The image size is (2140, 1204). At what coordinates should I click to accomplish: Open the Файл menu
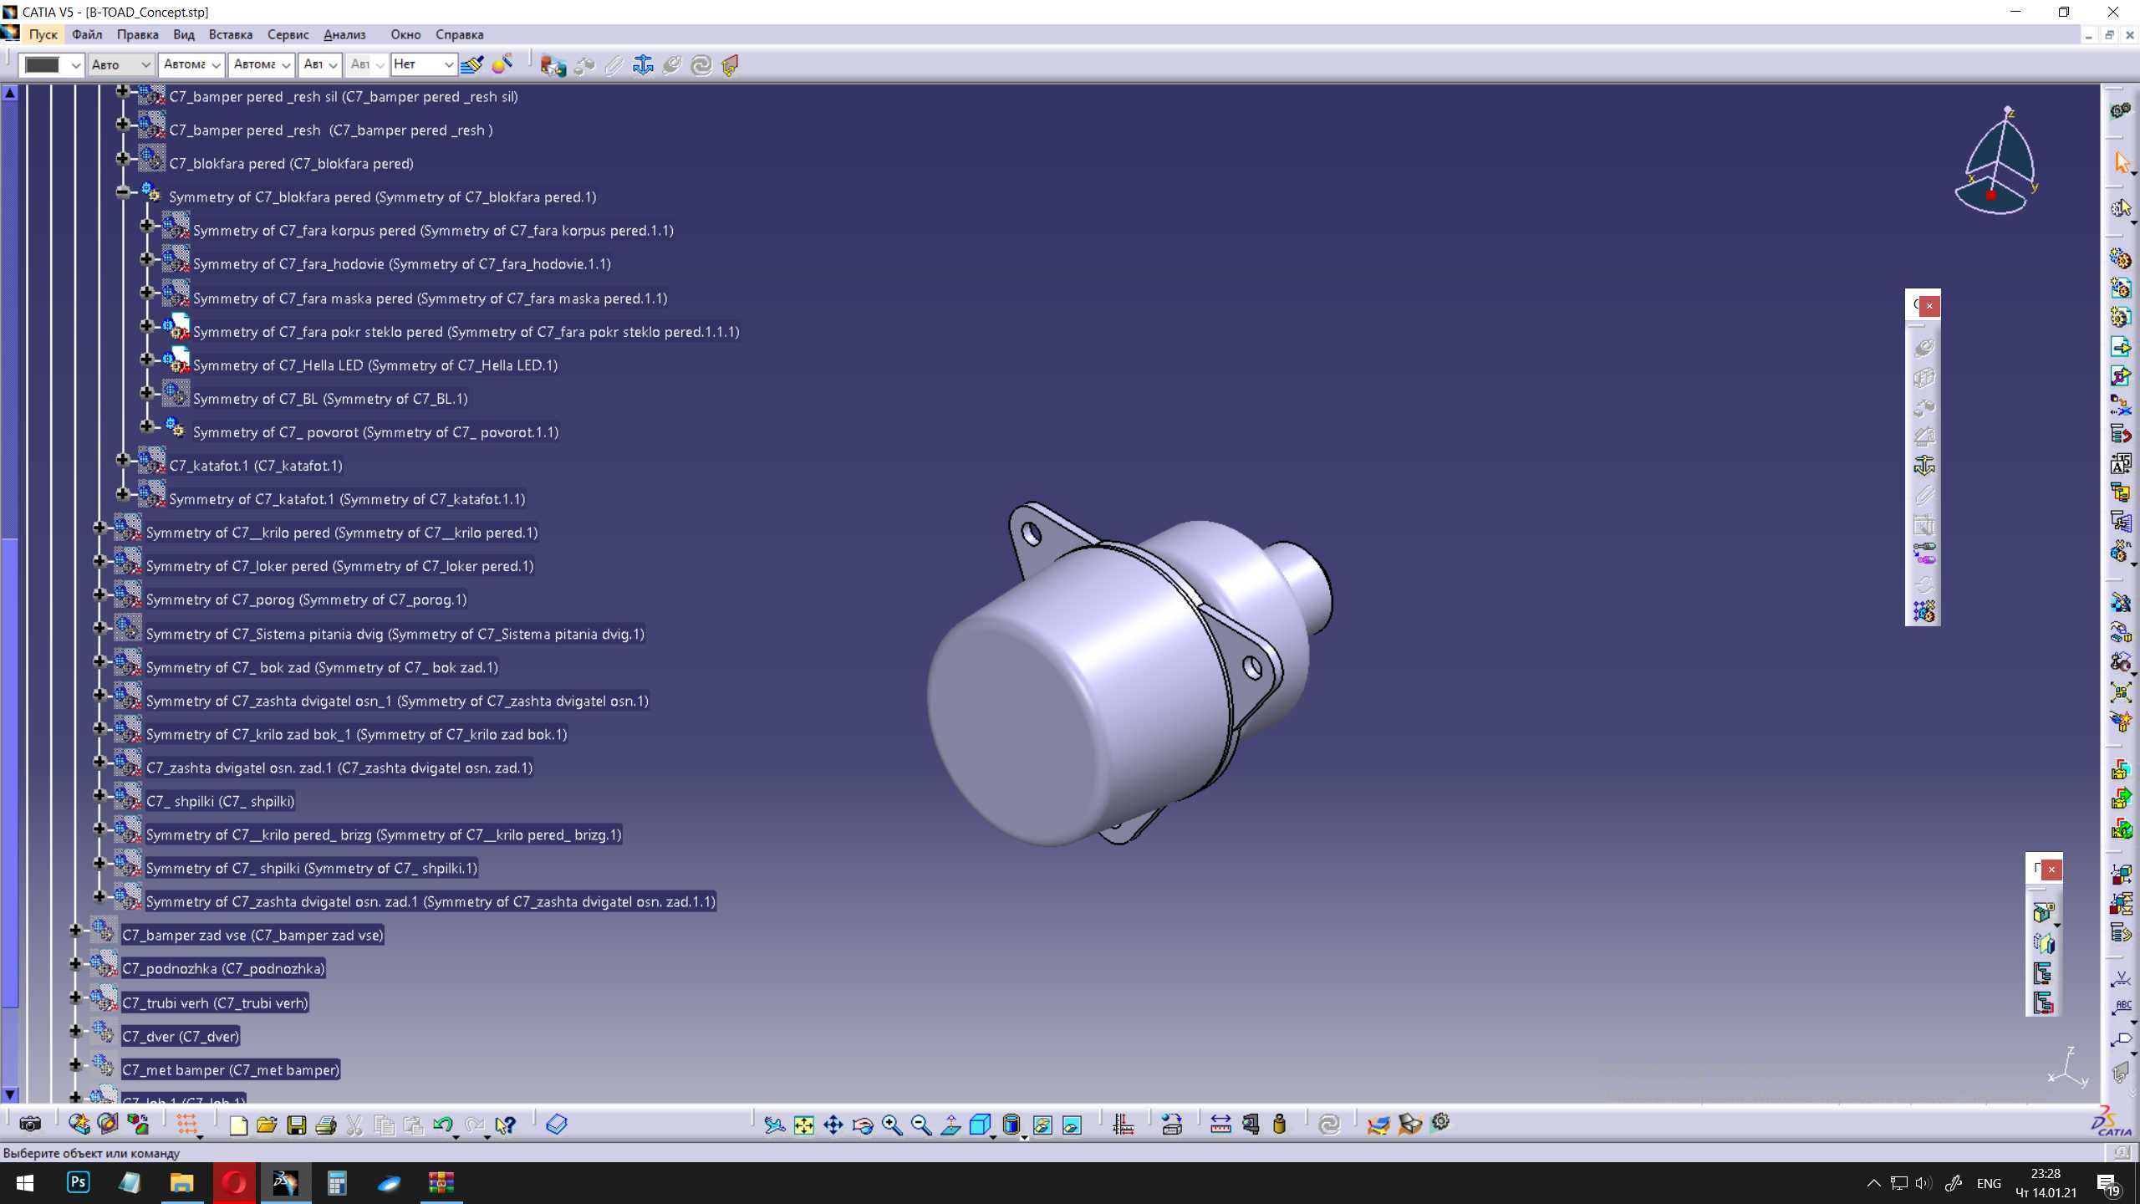[x=87, y=34]
